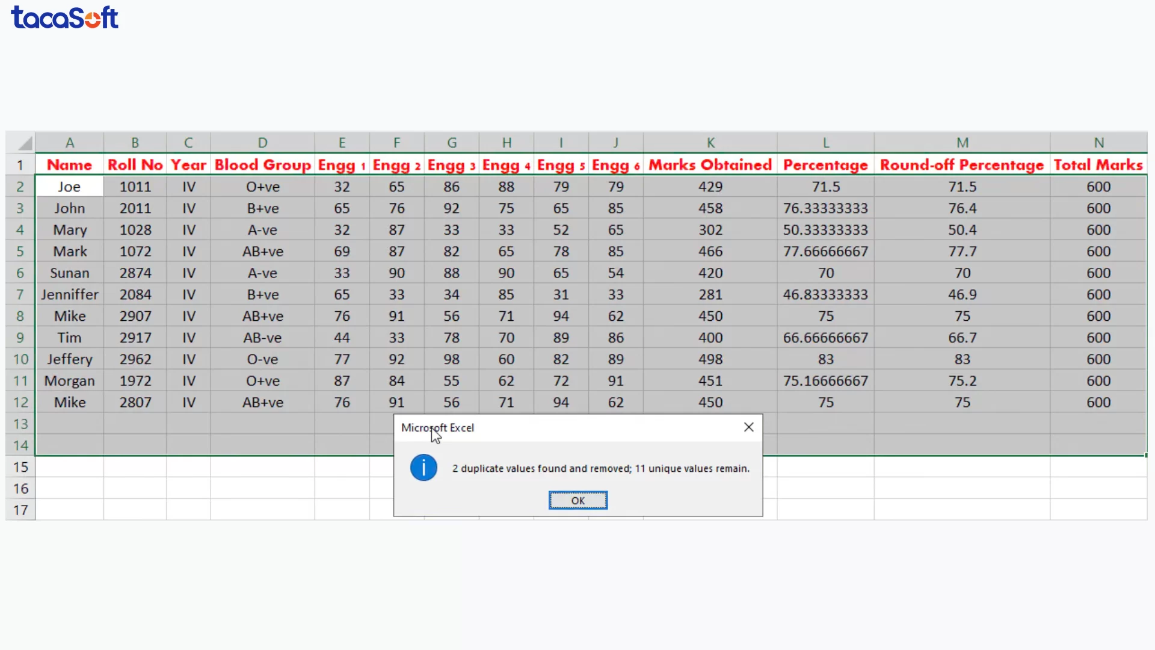Select the 'Mike' cell in row 12
1155x650 pixels.
pos(70,402)
